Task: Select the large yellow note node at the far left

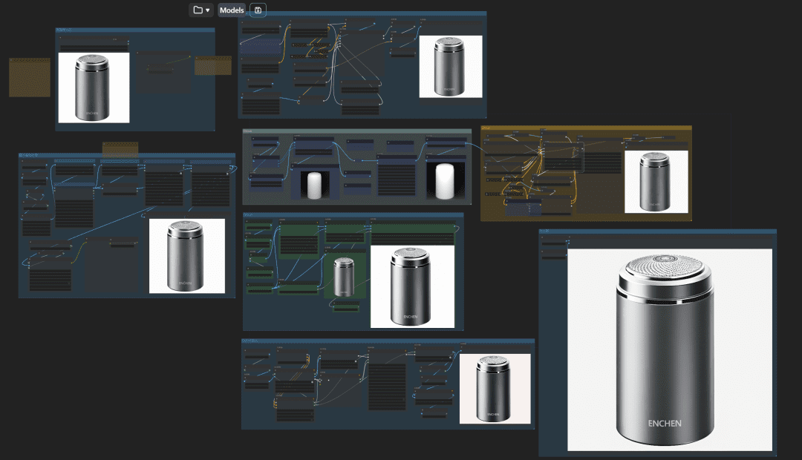Action: tap(30, 77)
